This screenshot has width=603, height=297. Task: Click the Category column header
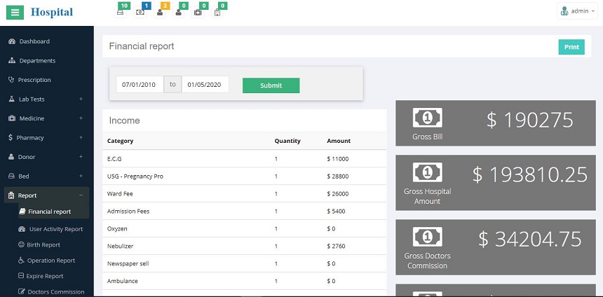121,141
